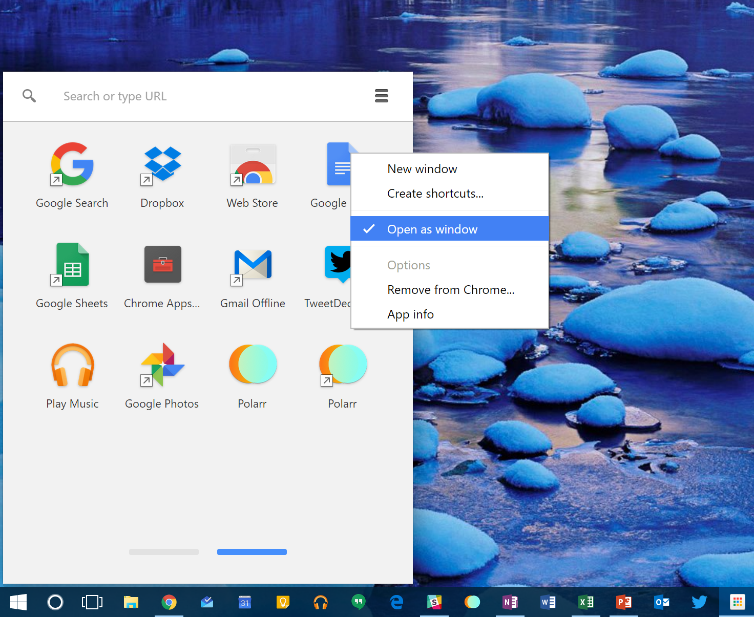Viewport: 754px width, 617px height.
Task: Open File Explorer from taskbar
Action: tap(131, 602)
